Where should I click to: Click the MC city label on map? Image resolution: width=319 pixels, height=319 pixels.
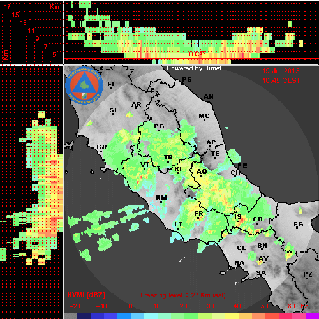point(204,116)
